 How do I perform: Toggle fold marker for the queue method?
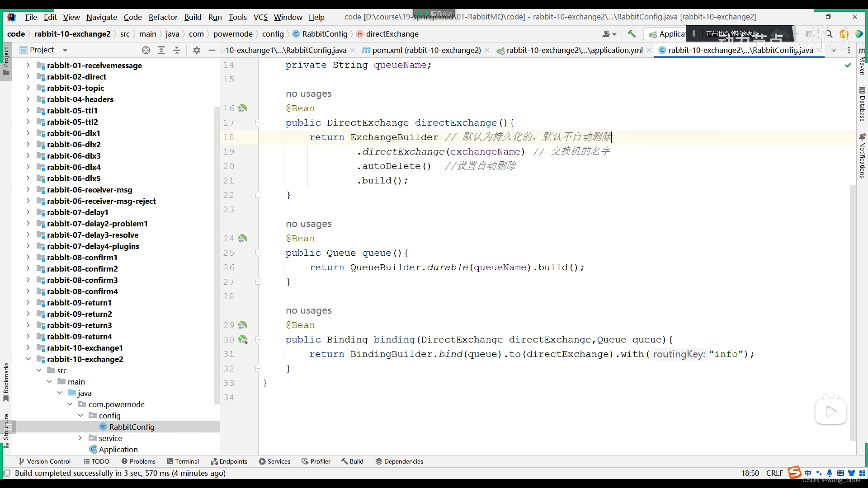coord(258,253)
